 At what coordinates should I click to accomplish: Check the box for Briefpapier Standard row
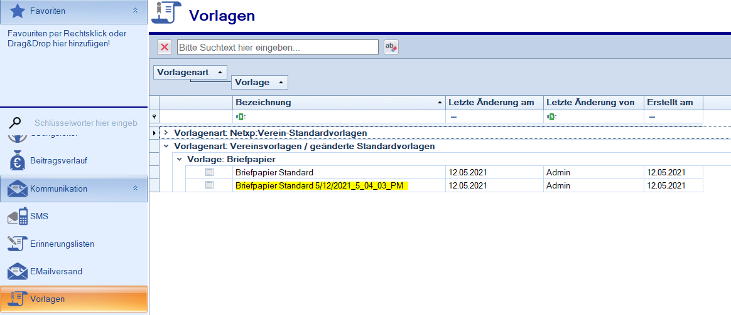click(x=210, y=172)
